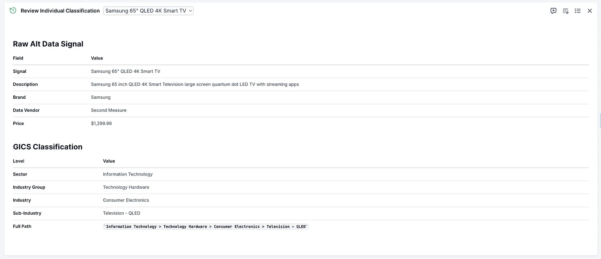Click the add note document icon
Image resolution: width=601 pixels, height=259 pixels.
pyautogui.click(x=565, y=11)
